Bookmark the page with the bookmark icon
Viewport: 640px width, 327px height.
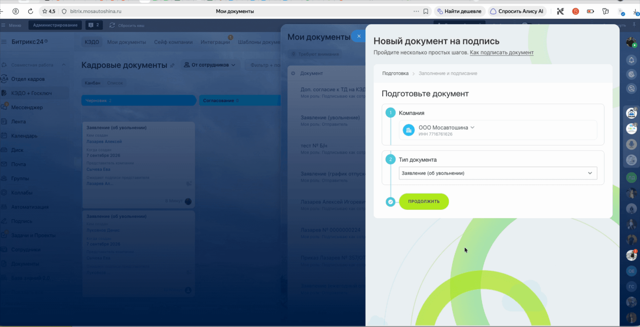(x=426, y=11)
